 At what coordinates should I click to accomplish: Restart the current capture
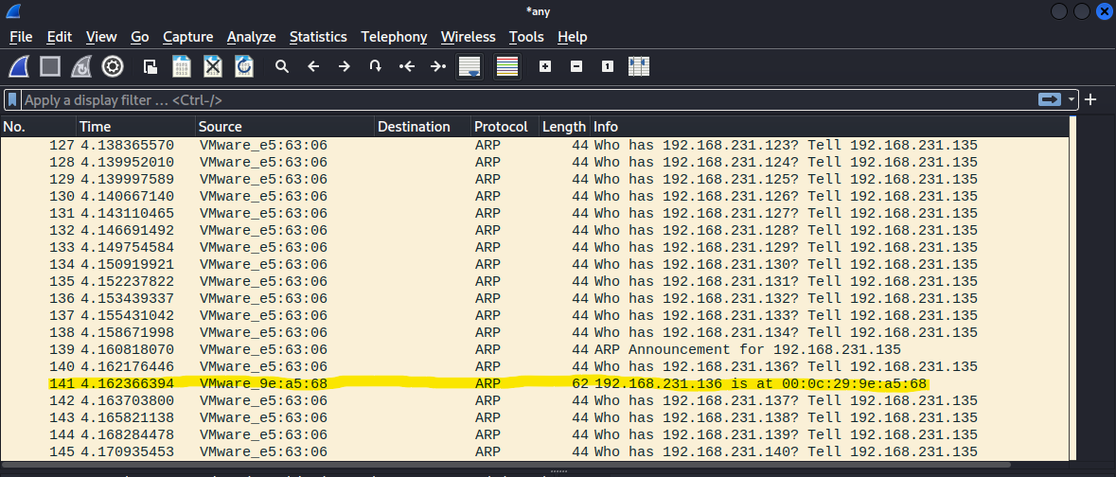pos(81,66)
